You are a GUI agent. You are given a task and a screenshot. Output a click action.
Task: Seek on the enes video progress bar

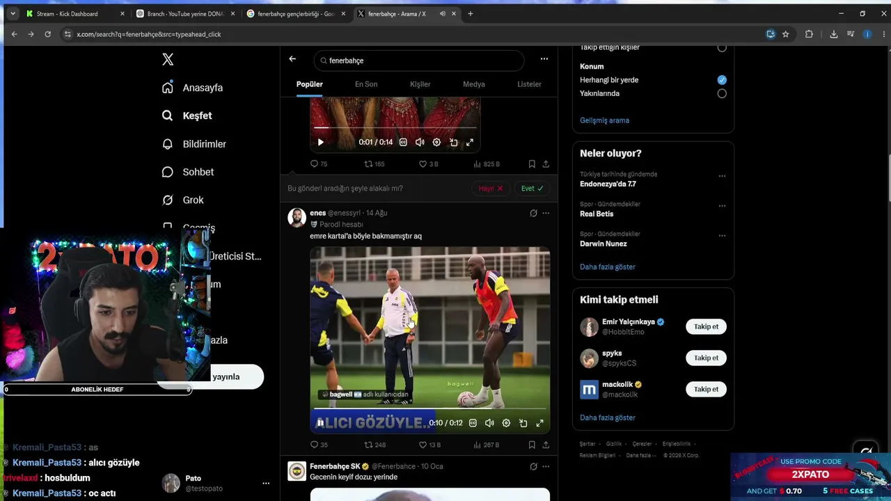point(429,409)
